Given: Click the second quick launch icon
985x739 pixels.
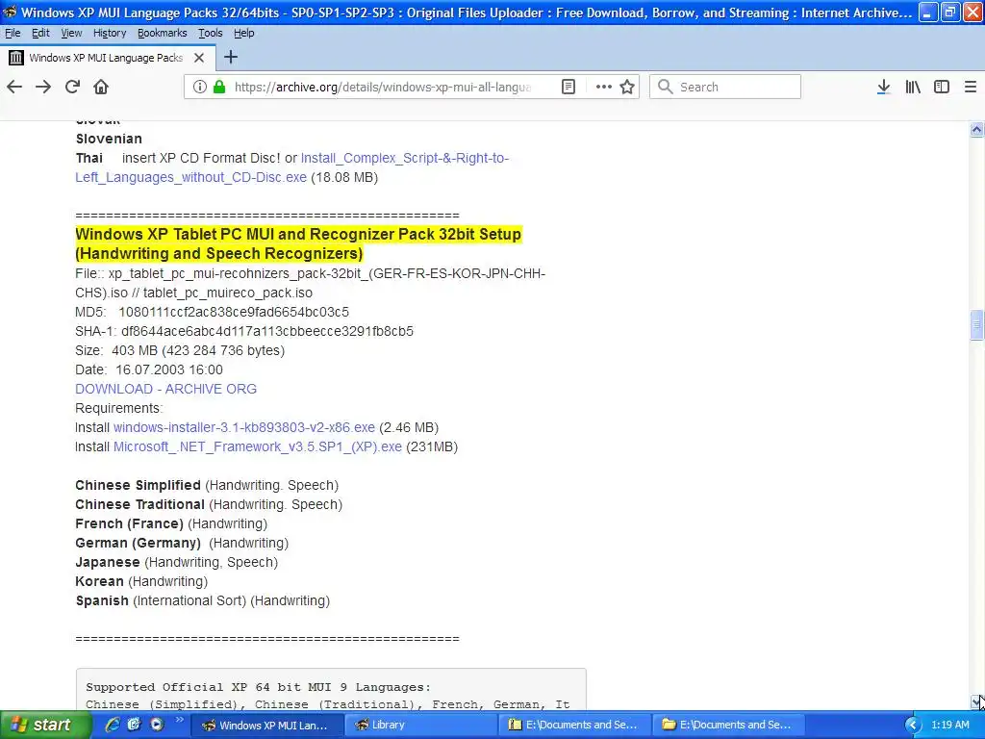Looking at the screenshot, I should (x=135, y=725).
